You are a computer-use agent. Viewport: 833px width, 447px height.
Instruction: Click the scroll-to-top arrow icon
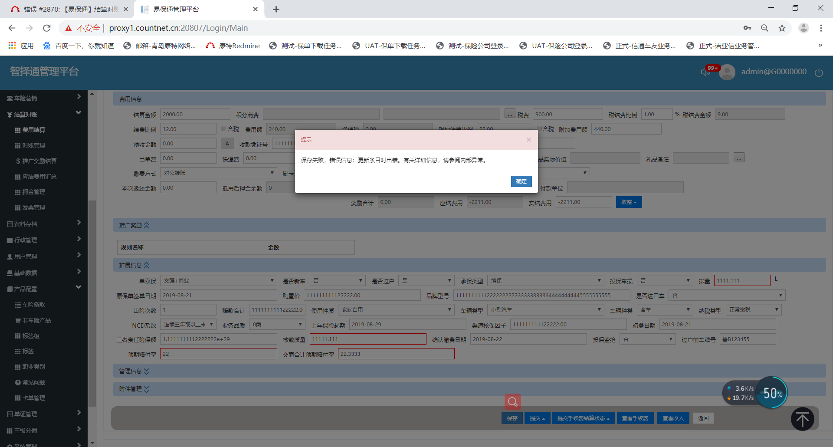[802, 419]
